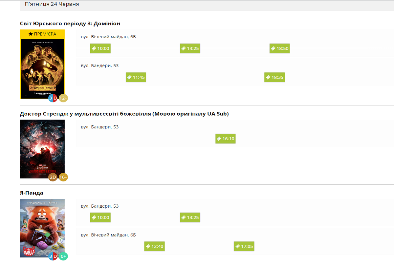Pick the 17:05 Я-Панда showtime

click(244, 246)
